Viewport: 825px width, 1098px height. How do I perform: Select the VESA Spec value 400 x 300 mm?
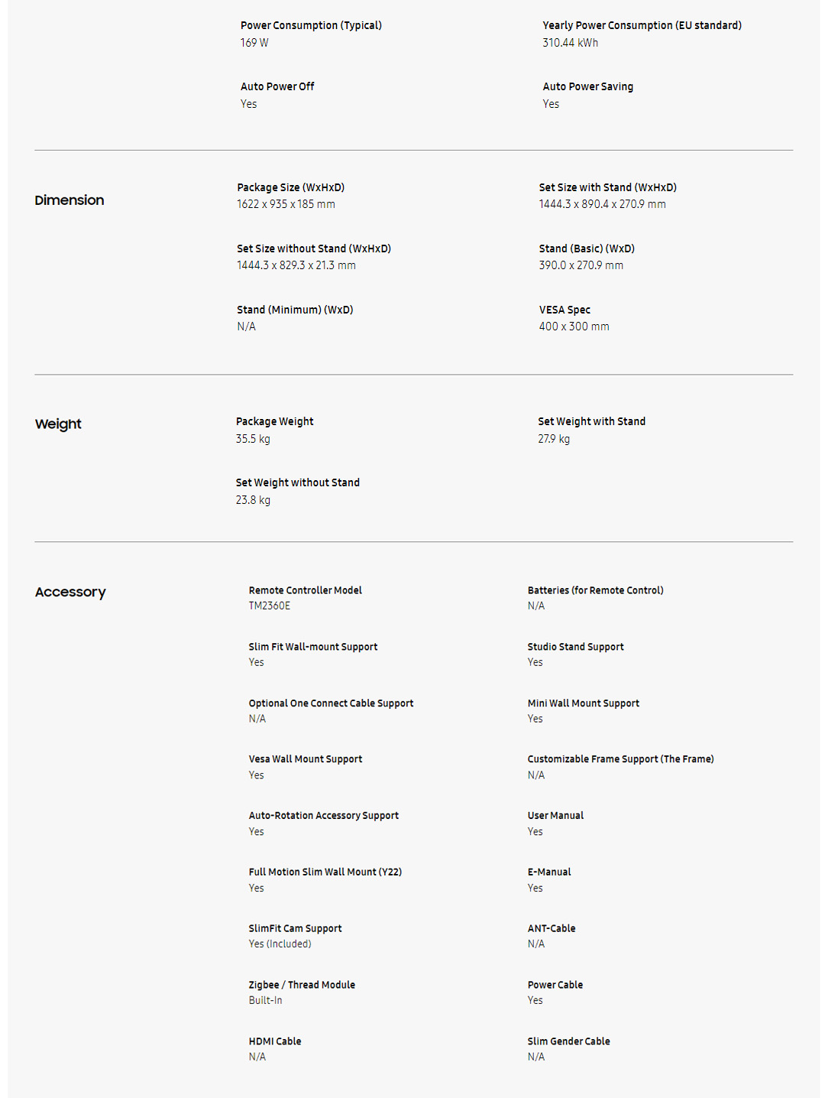(x=574, y=326)
